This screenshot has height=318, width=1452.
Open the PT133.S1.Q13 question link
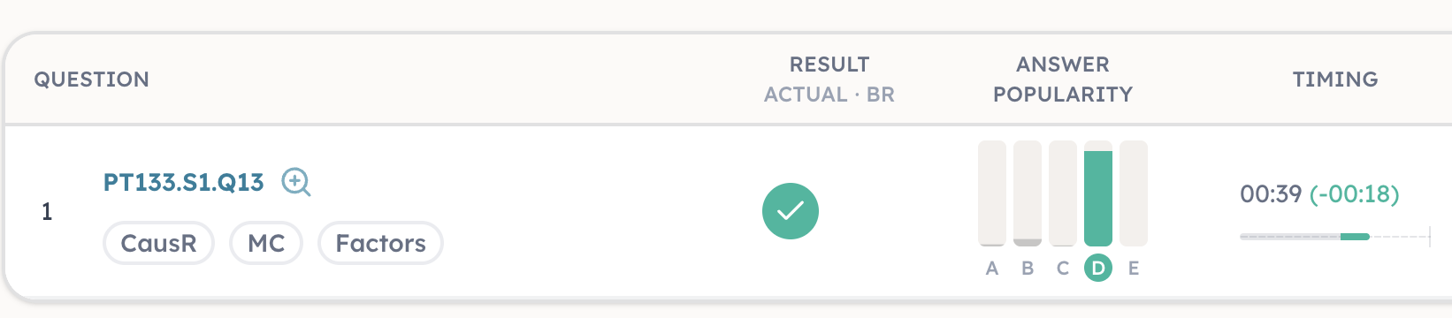[x=184, y=182]
